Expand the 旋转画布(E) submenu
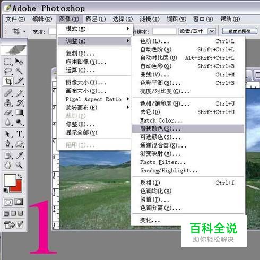The width and height of the screenshot is (260, 260). click(x=94, y=108)
